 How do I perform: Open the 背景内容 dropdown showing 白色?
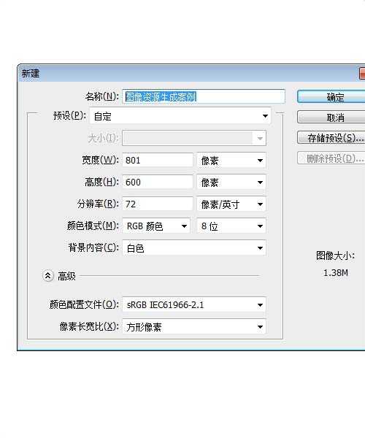pyautogui.click(x=194, y=247)
